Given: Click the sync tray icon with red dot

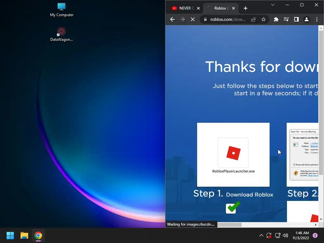Looking at the screenshot, I should [x=269, y=235].
